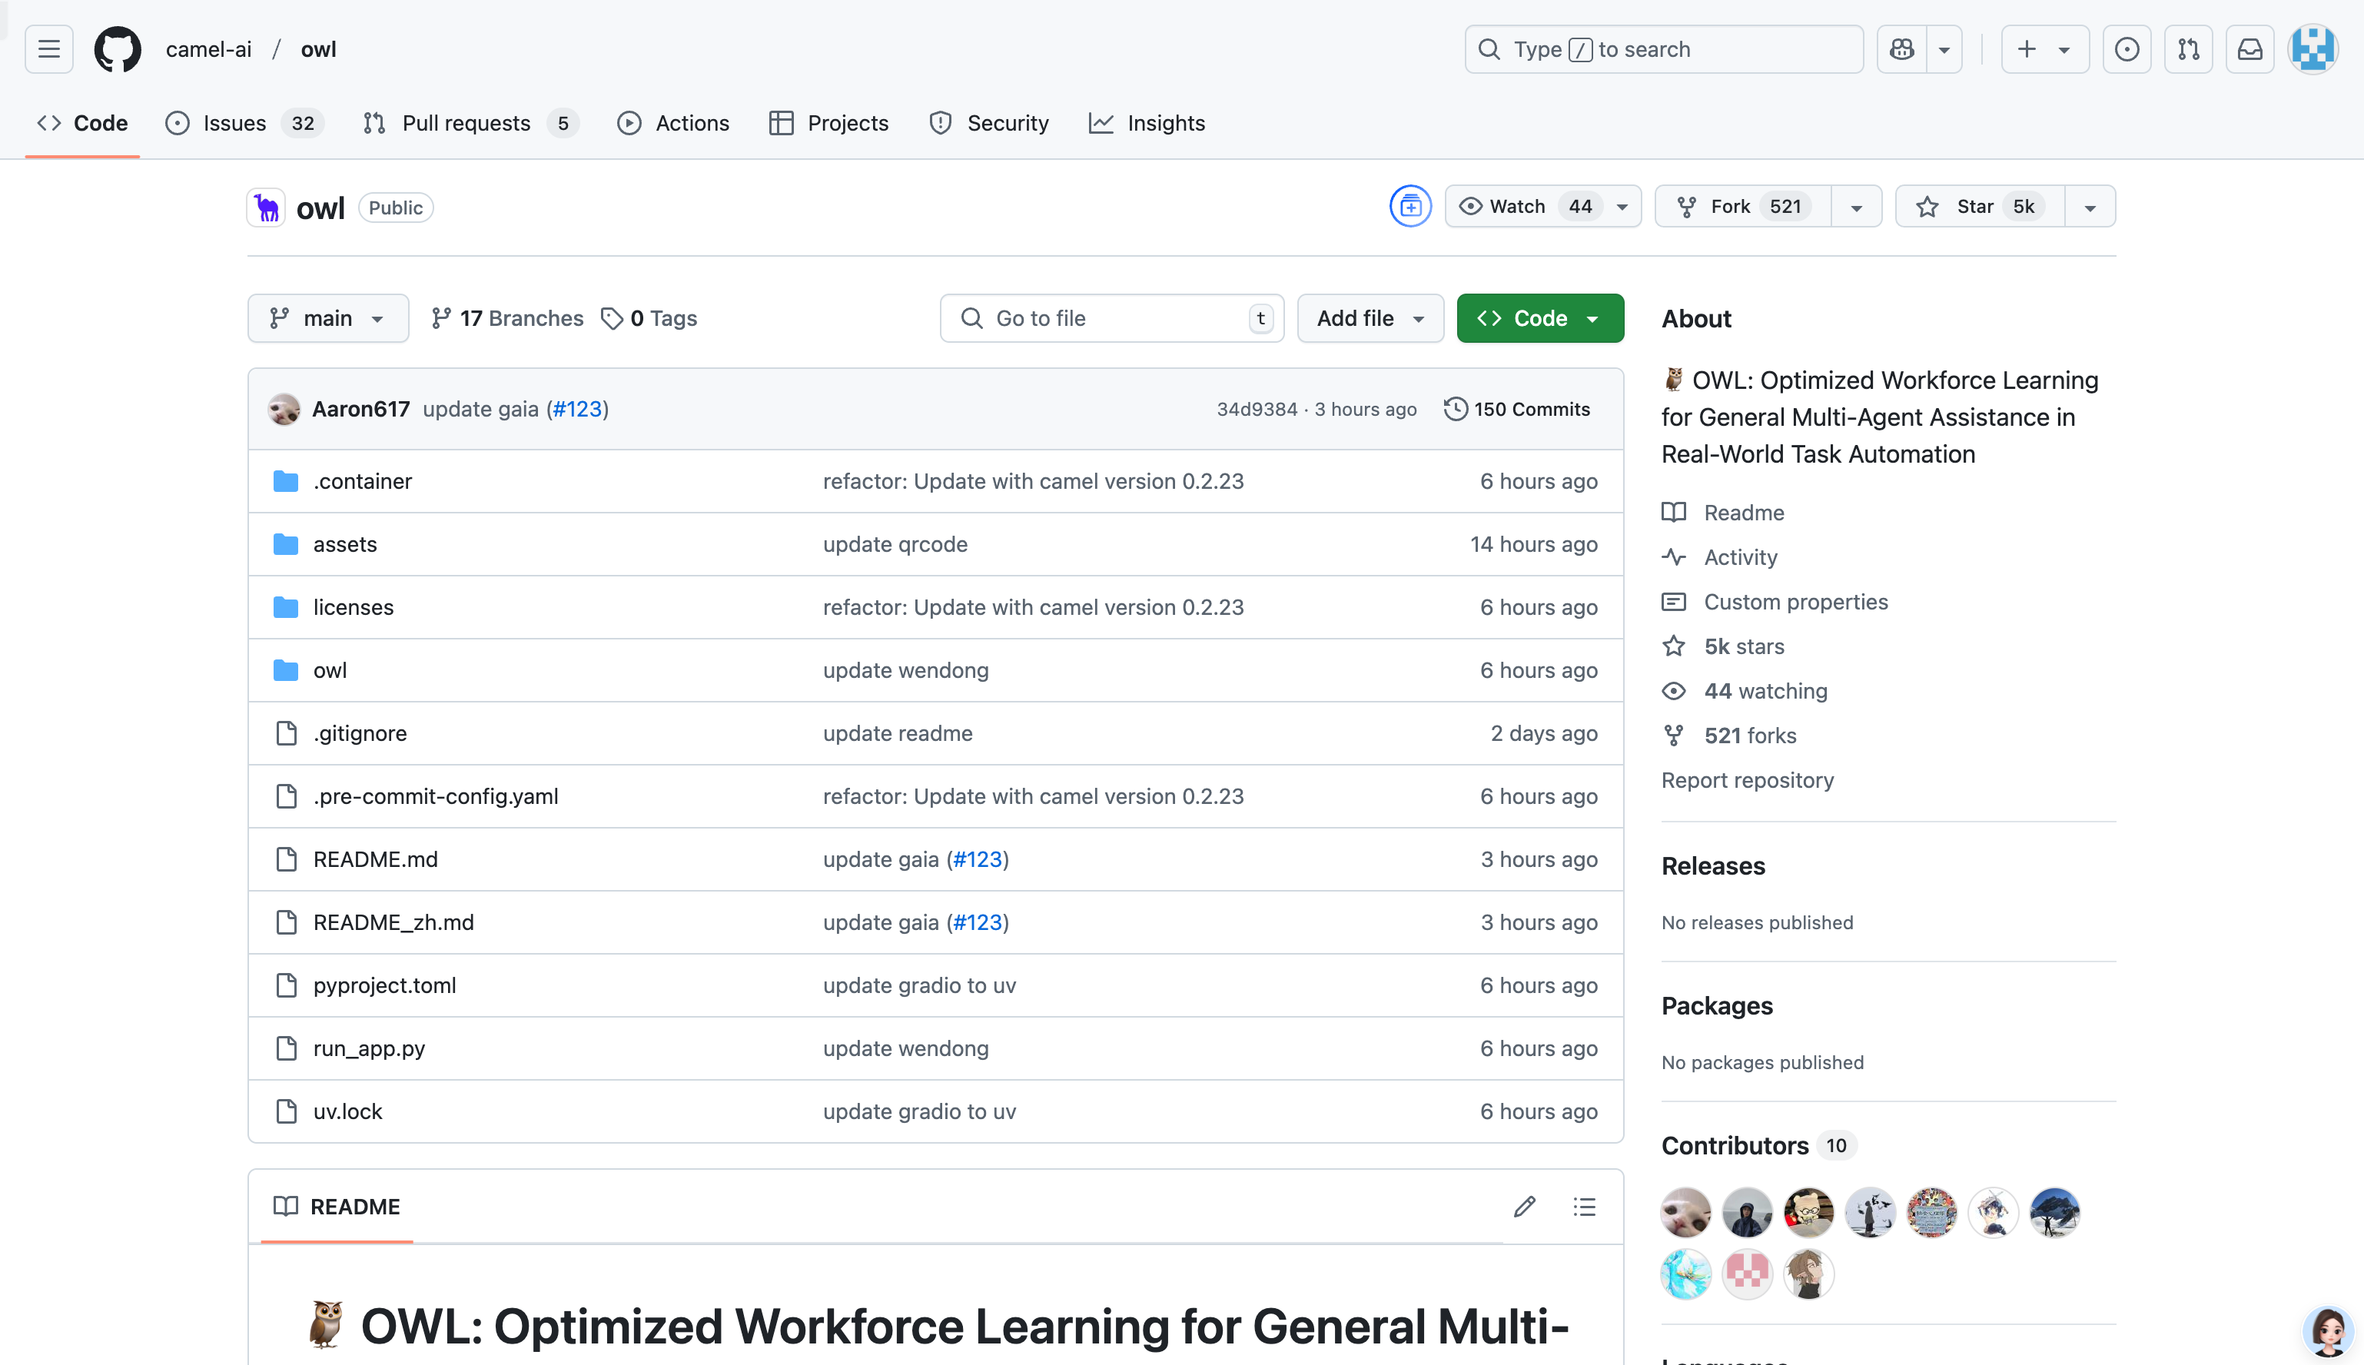Click the camel repository avatar icon

click(x=266, y=208)
